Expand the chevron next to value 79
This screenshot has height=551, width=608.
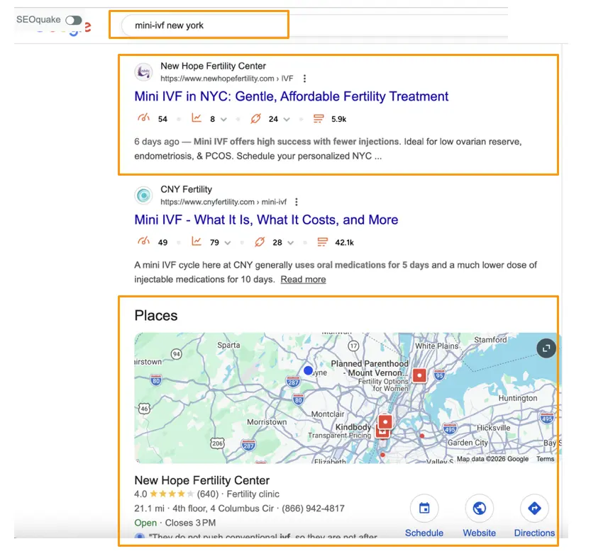point(228,243)
